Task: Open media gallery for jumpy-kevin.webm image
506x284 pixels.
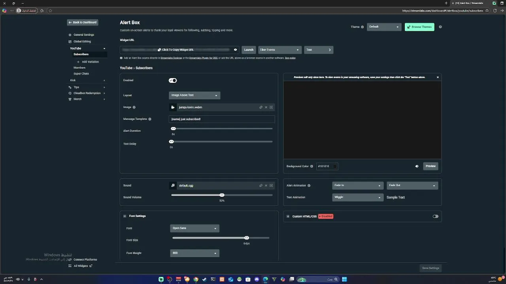Action: [x=271, y=107]
